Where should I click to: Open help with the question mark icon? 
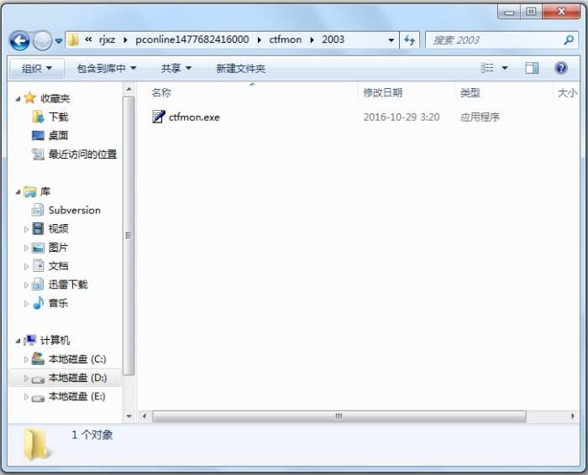pos(561,68)
